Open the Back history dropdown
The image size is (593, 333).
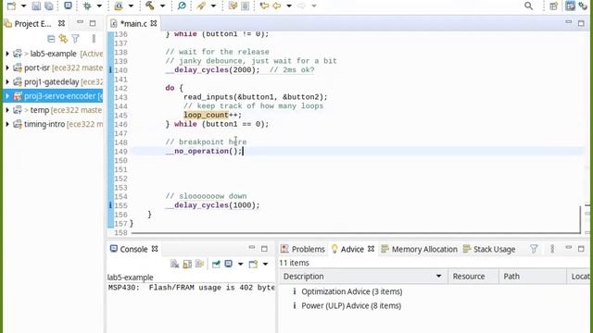[289, 6]
